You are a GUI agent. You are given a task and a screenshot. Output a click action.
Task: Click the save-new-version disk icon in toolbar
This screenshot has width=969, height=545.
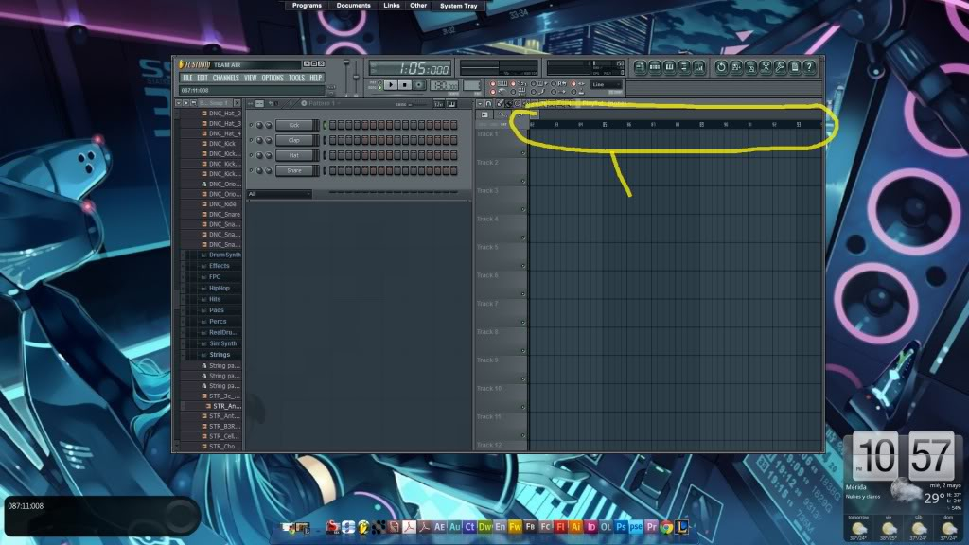pyautogui.click(x=736, y=67)
